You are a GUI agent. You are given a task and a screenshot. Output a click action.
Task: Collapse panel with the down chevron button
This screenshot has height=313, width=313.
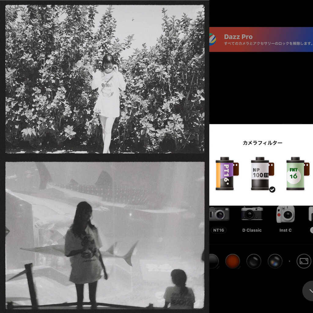(308, 291)
